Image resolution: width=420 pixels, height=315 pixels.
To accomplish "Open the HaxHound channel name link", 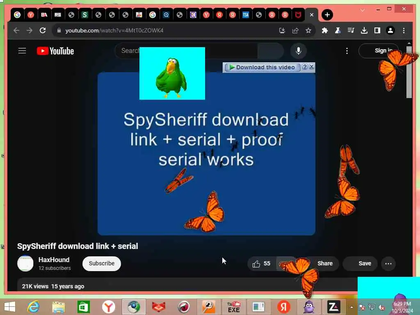I will pyautogui.click(x=54, y=260).
